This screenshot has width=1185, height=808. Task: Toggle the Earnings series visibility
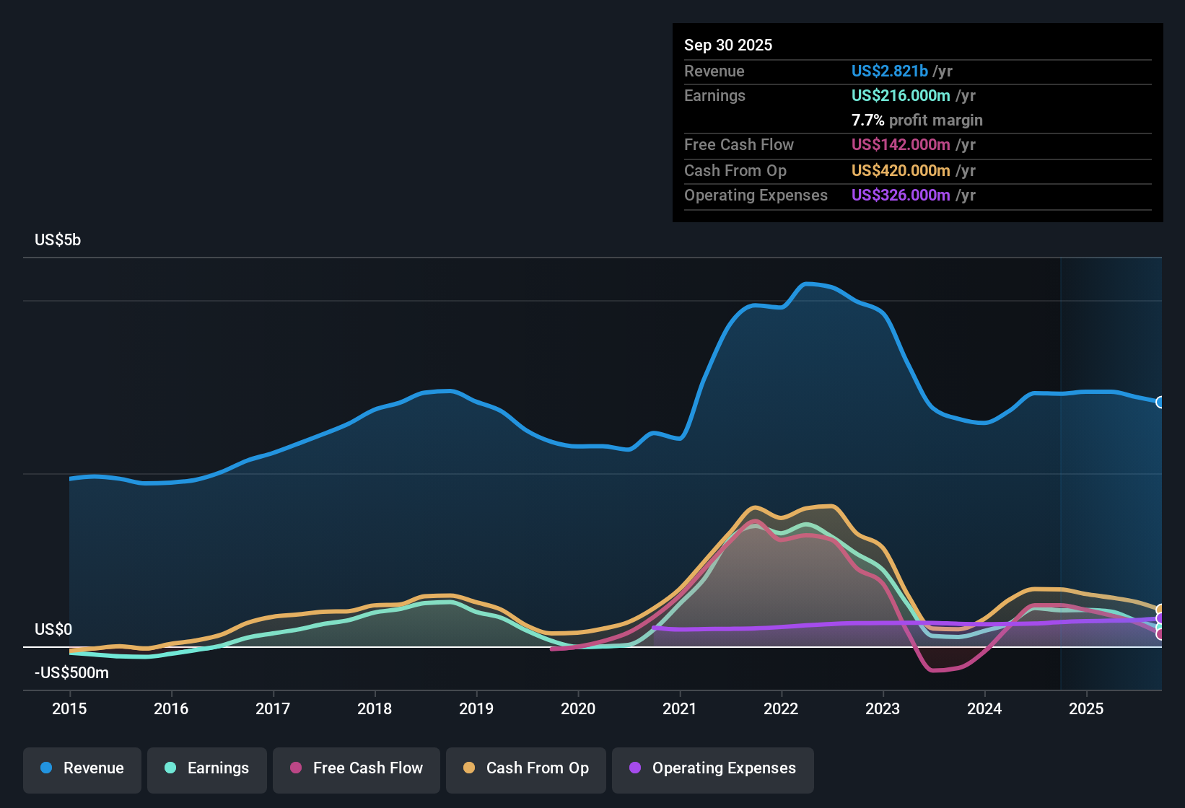click(207, 768)
